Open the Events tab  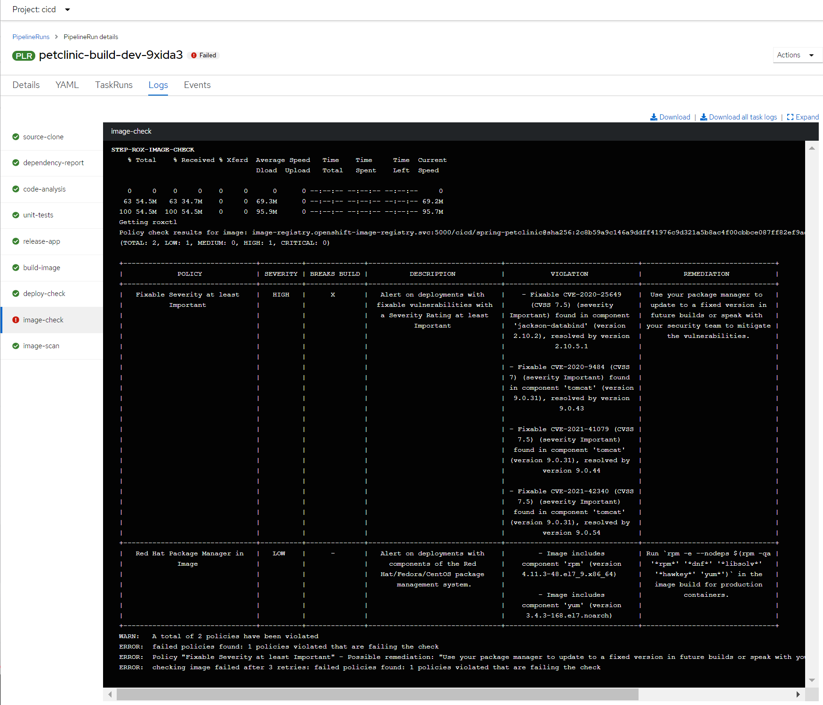pyautogui.click(x=197, y=85)
